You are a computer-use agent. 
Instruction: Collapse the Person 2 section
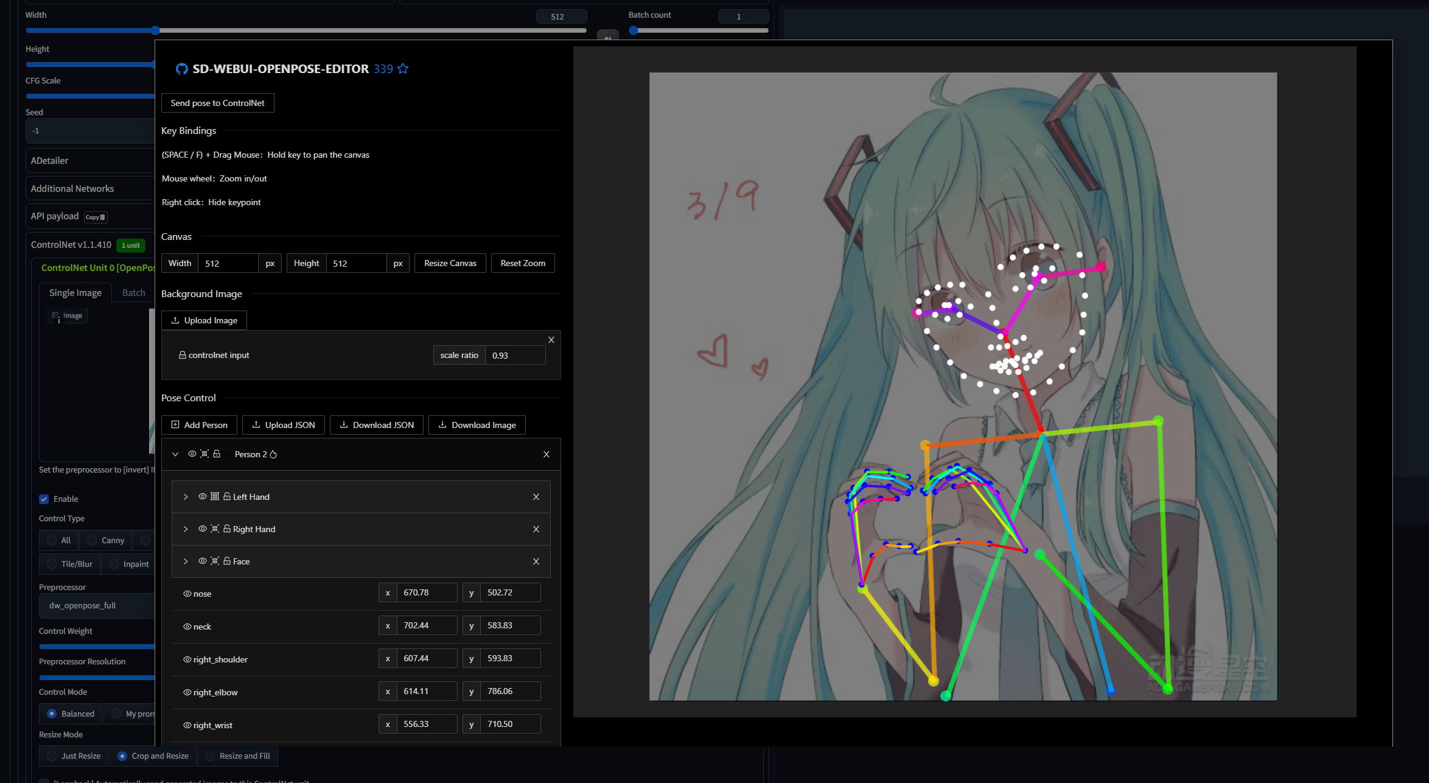click(175, 454)
